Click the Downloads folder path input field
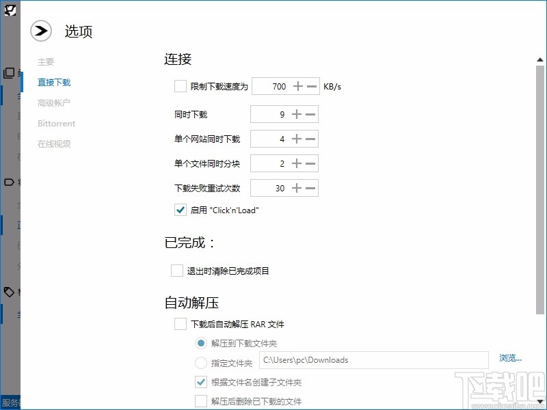 pos(373,360)
